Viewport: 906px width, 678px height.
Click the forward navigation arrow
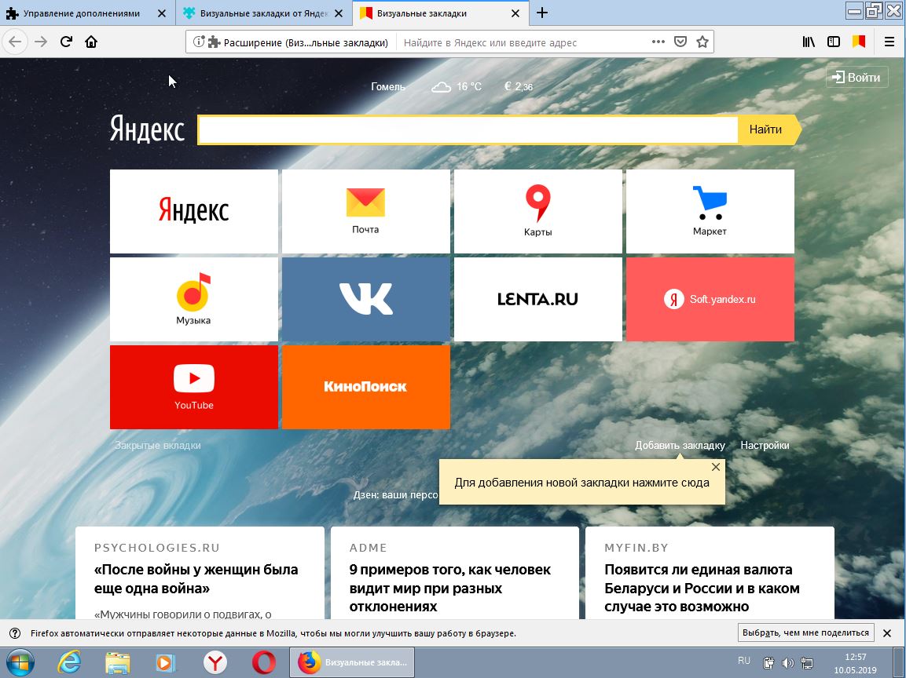coord(40,42)
